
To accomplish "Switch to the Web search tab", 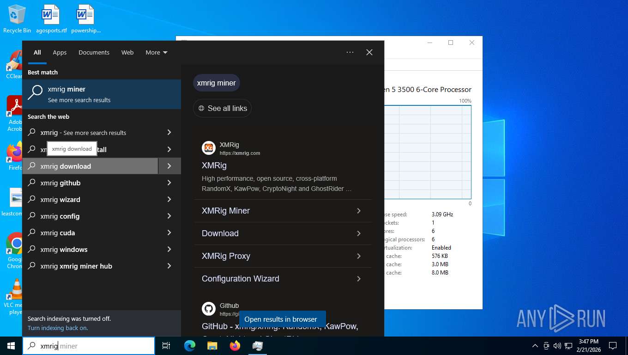I will point(127,52).
